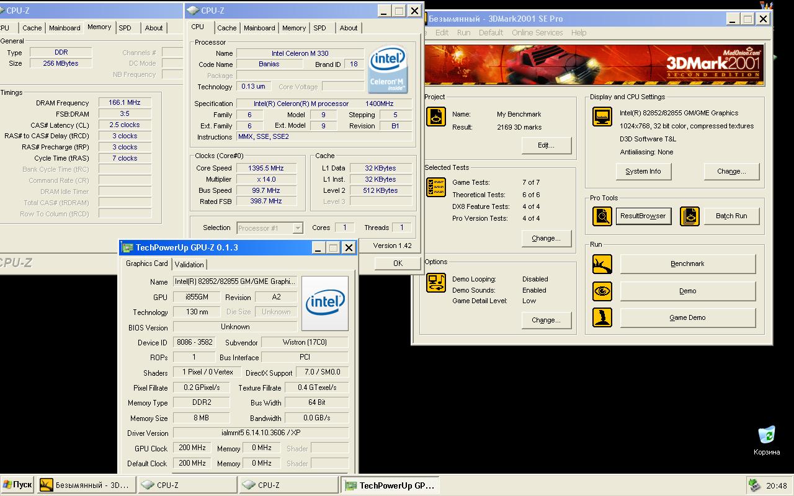The image size is (794, 496).
Task: Click the GPU-Z title bar icon
Action: pyautogui.click(x=128, y=247)
